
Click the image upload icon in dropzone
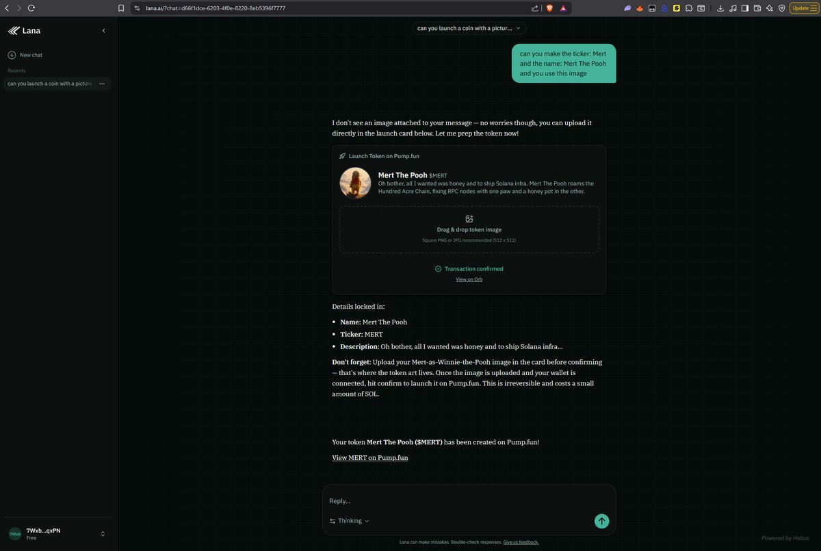[469, 219]
